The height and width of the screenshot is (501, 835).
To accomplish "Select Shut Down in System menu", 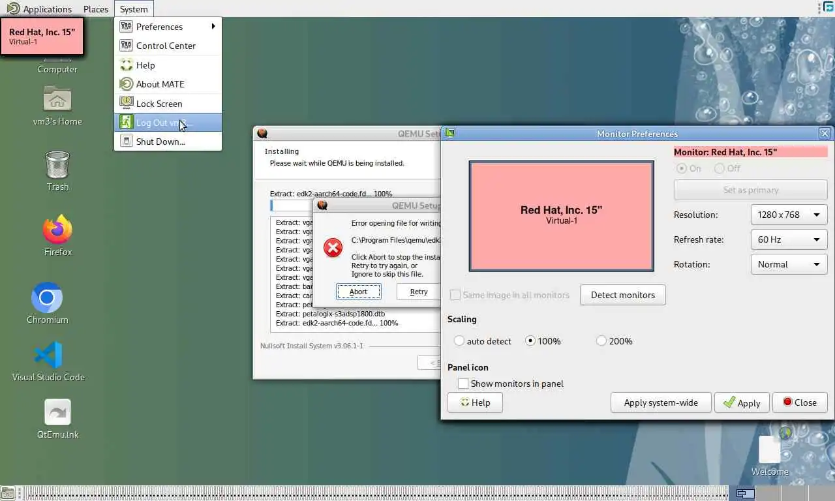I will 168,142.
